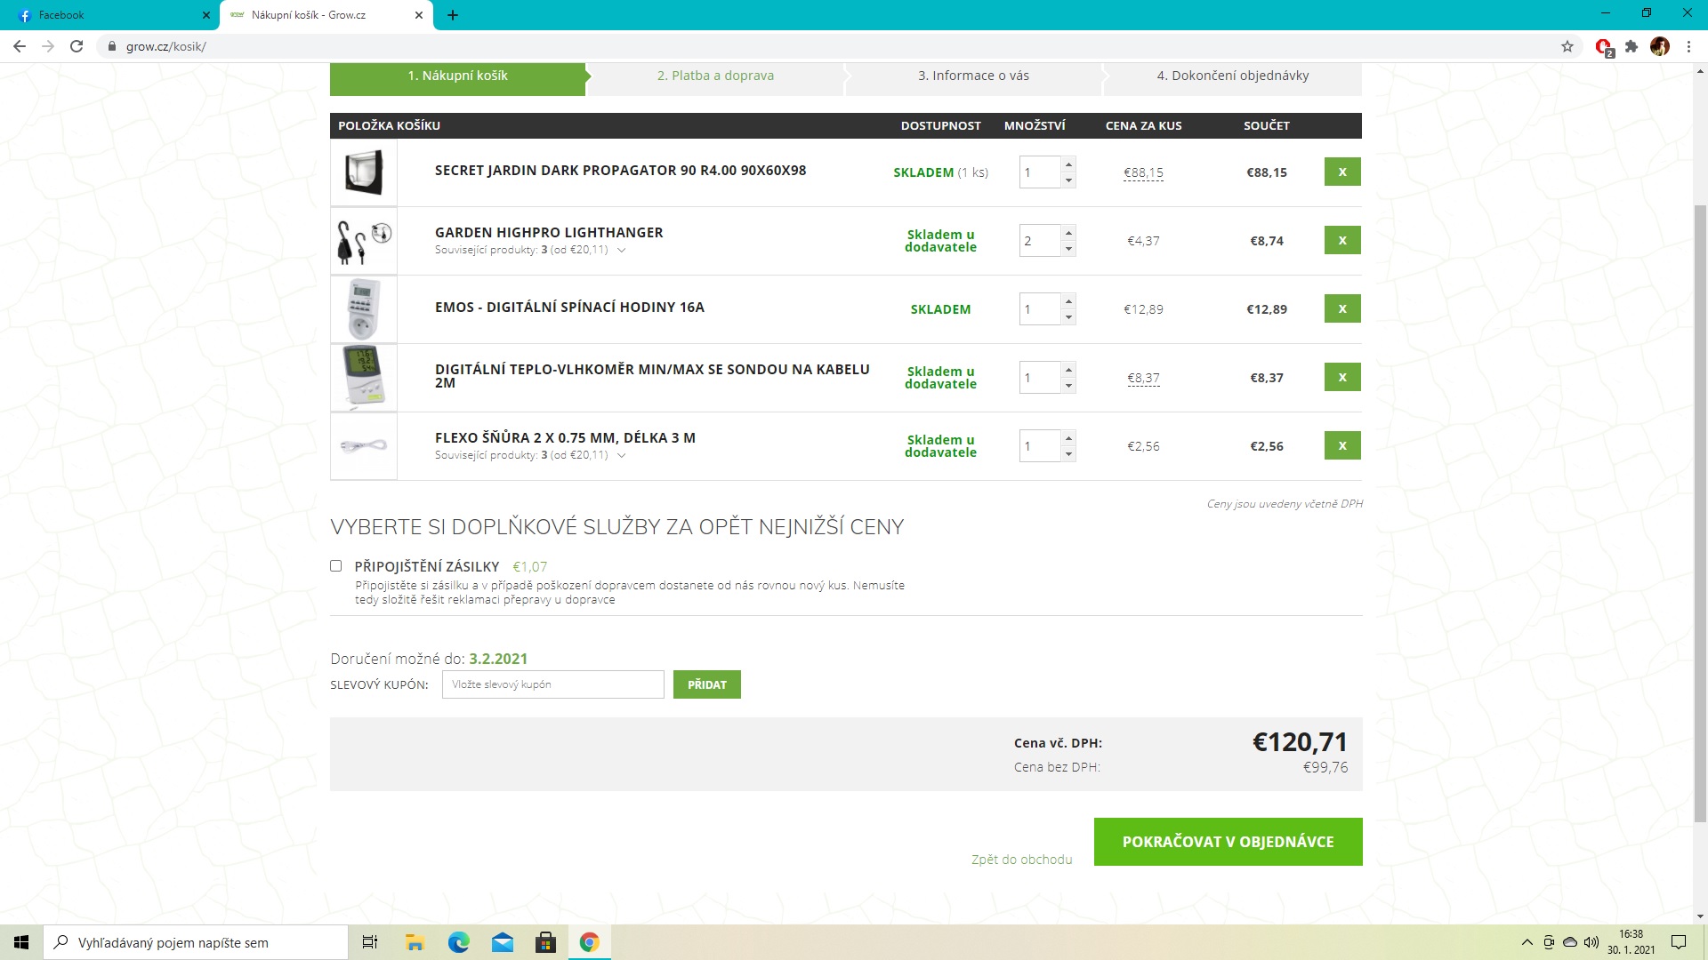Image resolution: width=1708 pixels, height=960 pixels.
Task: Expand related products under Flexo šňůra
Action: click(621, 456)
